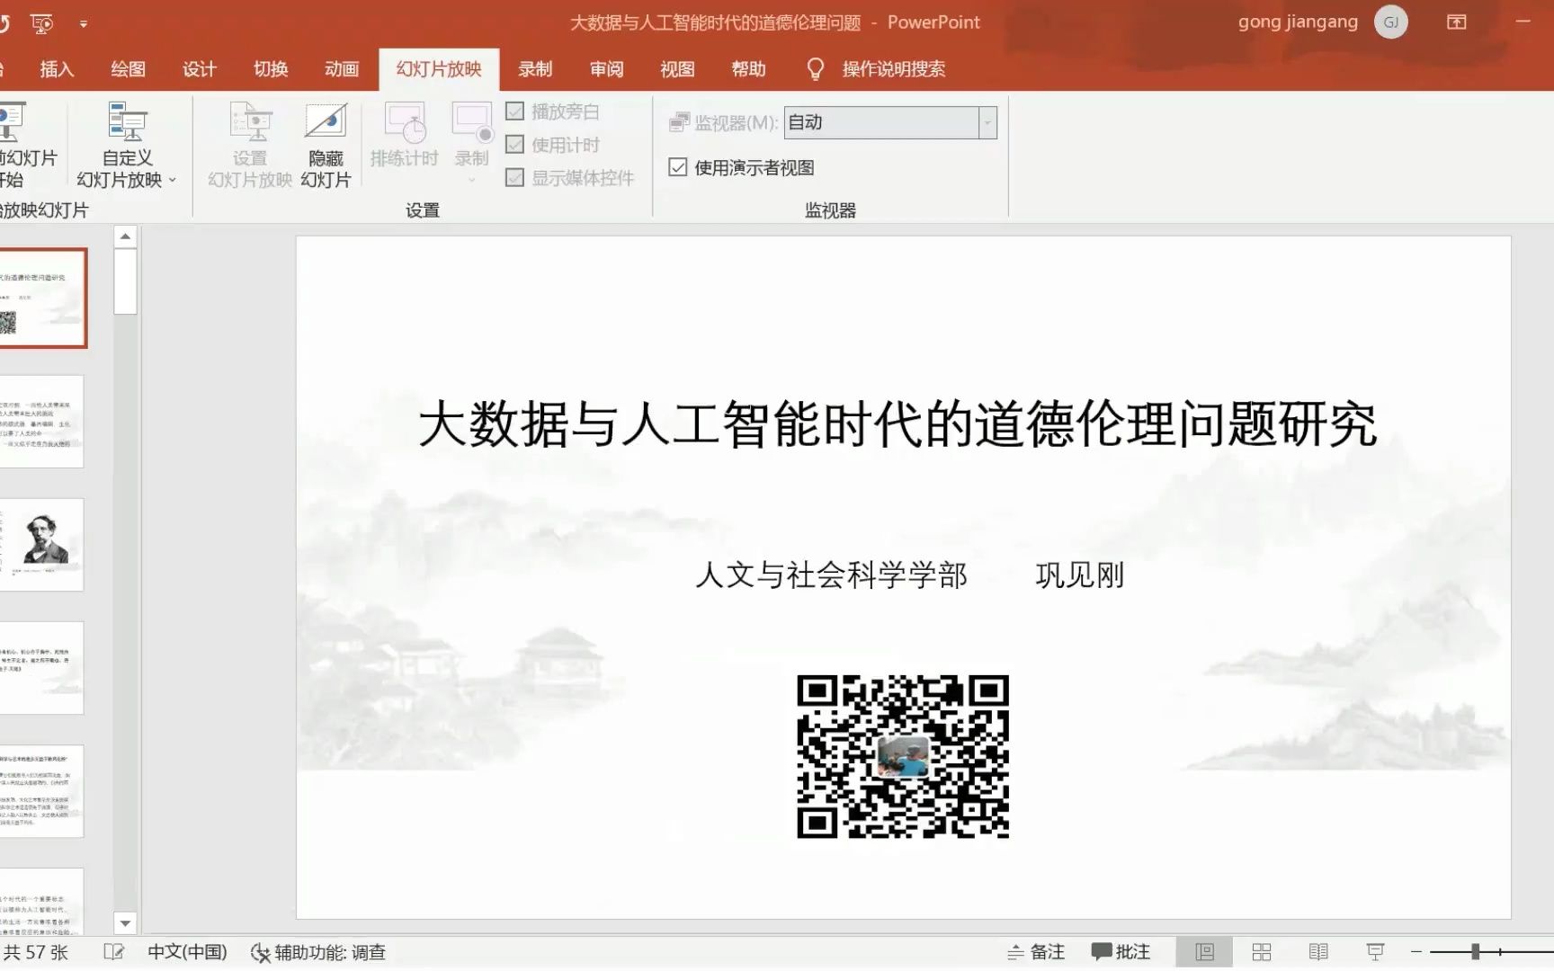Expand the 录制 dropdown arrow below record
This screenshot has height=971, width=1554.
(x=472, y=180)
